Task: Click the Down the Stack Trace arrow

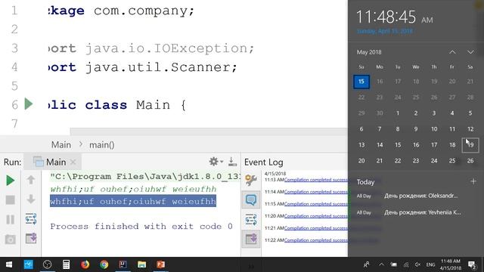Action: tap(31, 199)
